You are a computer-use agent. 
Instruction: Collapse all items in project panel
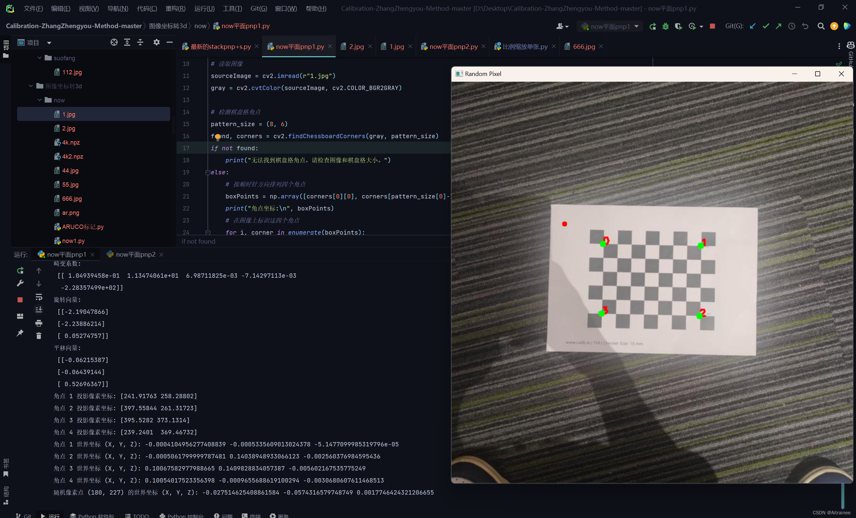pos(140,42)
